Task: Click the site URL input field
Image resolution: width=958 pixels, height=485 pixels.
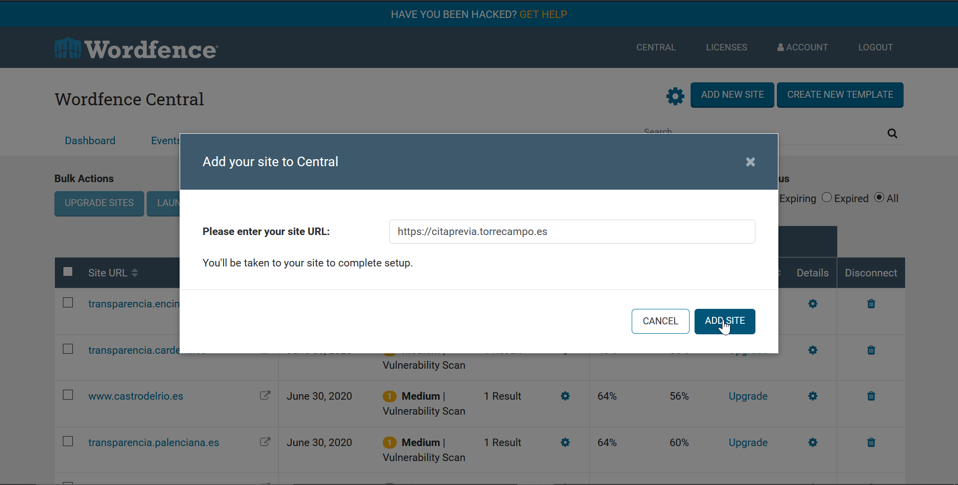Action: (572, 232)
